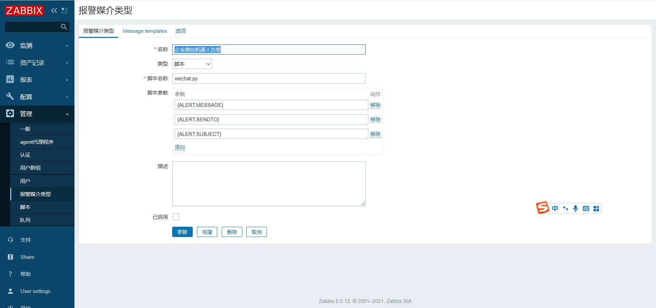Viewport: 656px width, 308px height.
Task: Switch to the 选项 tab
Action: pyautogui.click(x=181, y=31)
